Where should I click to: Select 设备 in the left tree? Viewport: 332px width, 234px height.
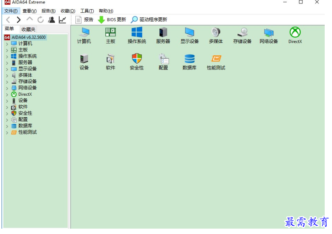(23, 100)
